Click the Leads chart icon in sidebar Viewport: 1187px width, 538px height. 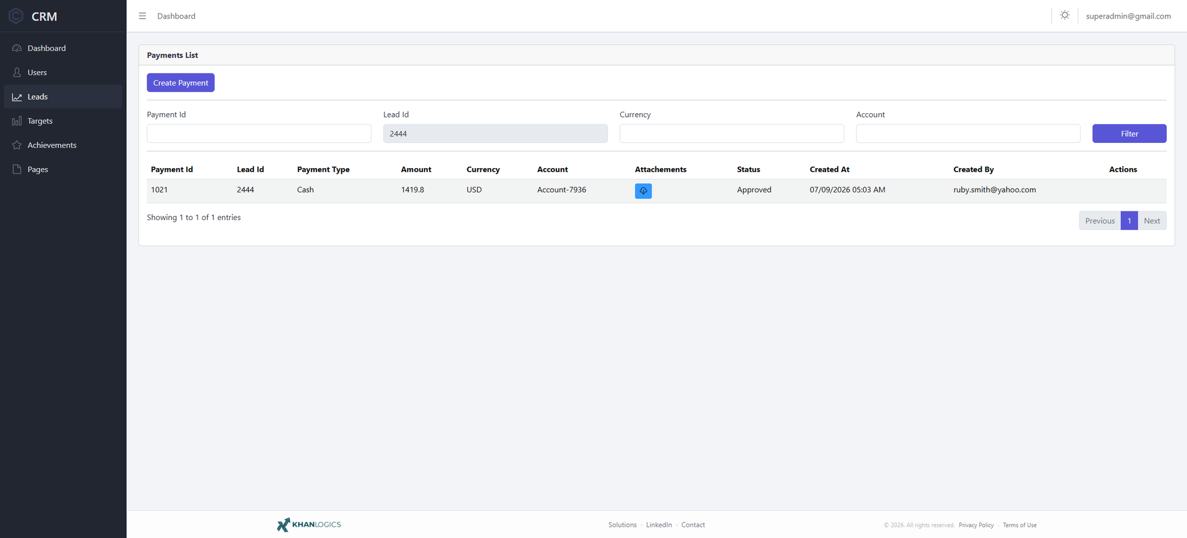coord(17,97)
